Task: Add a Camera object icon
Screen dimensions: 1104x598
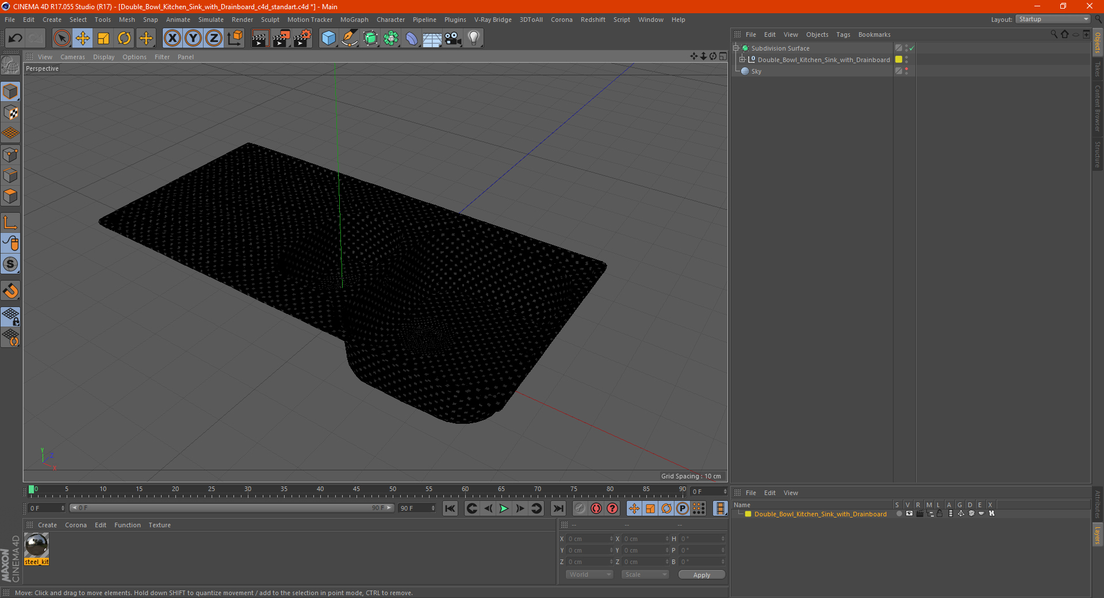Action: pos(453,39)
